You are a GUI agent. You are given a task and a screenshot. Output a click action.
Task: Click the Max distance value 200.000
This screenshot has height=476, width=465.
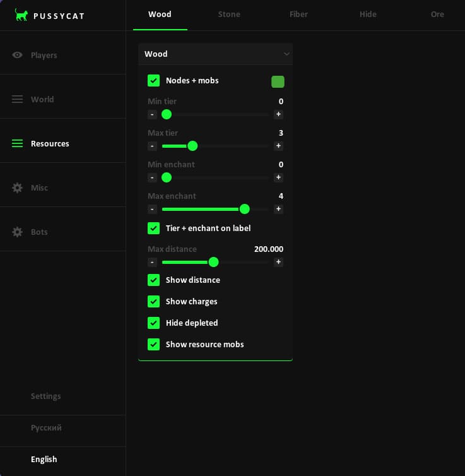click(269, 249)
